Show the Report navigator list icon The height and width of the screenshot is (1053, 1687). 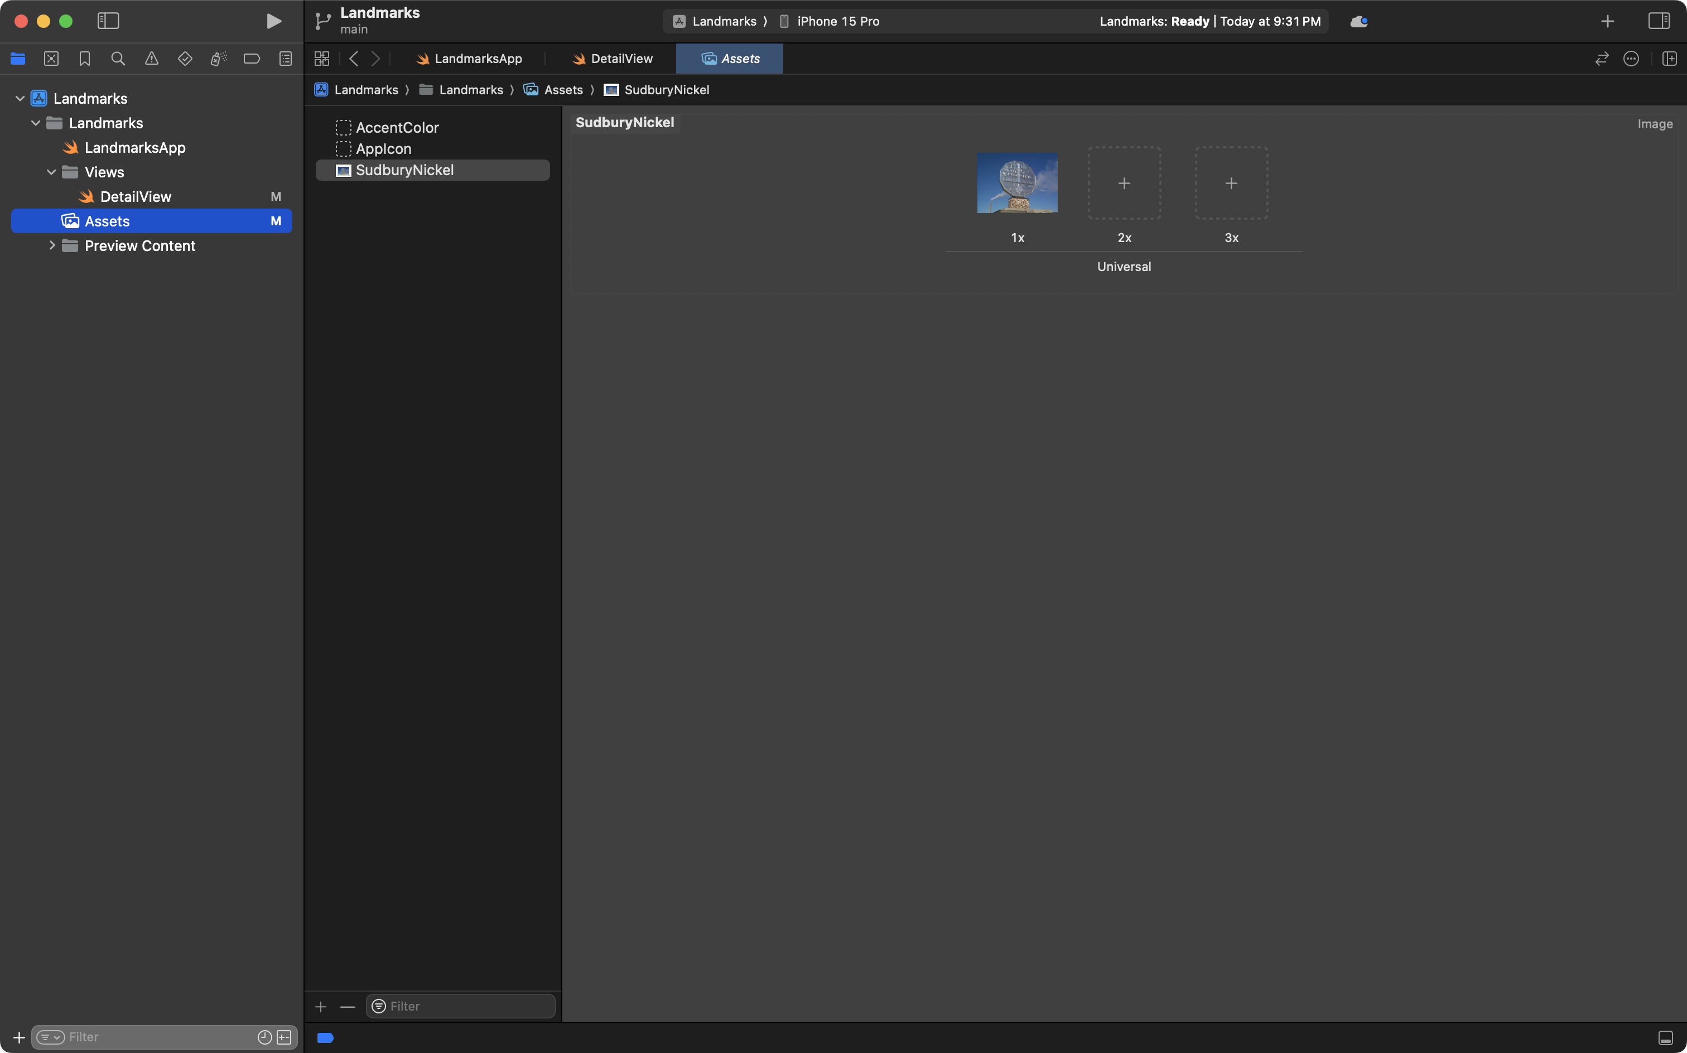[x=286, y=59]
